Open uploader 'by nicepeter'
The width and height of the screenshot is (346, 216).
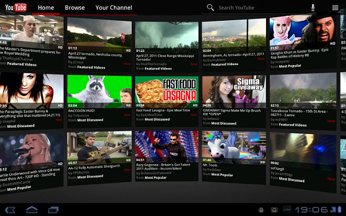click(x=280, y=62)
